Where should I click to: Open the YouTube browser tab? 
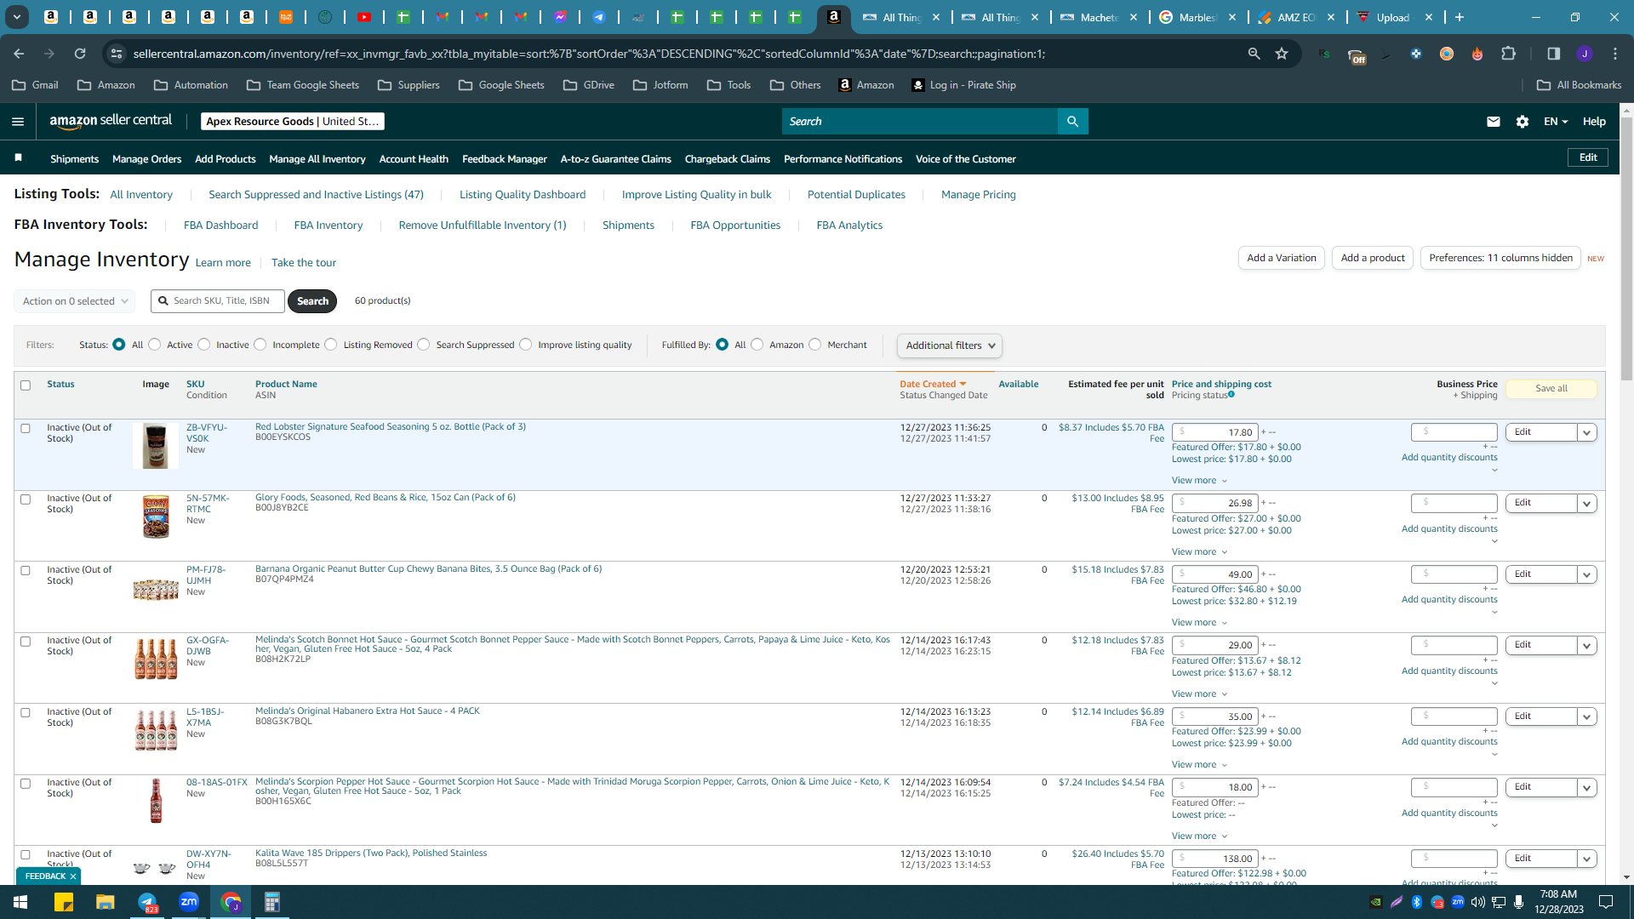(364, 17)
